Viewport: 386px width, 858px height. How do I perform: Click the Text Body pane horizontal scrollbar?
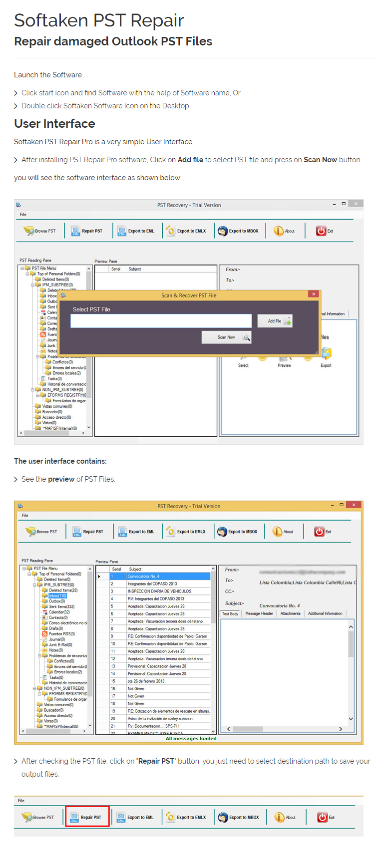pyautogui.click(x=285, y=729)
